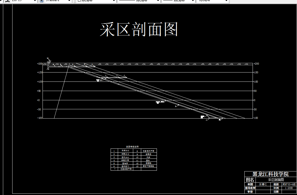297x195 pixels.
Task: Click the white color swatch before ByLayer
Action: tap(79, 1)
